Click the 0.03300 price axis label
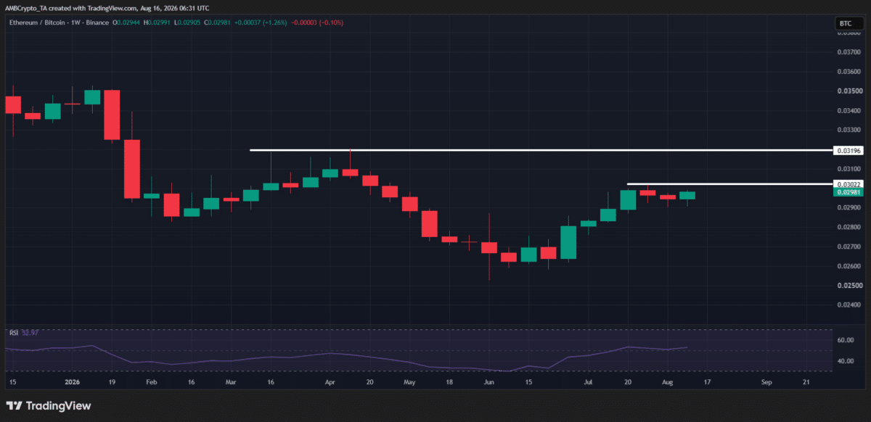The width and height of the screenshot is (871, 422). point(848,131)
